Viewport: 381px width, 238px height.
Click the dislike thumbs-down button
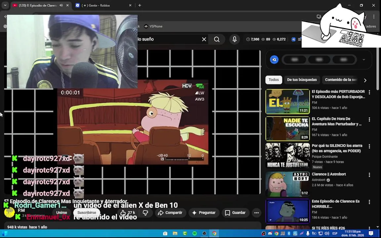(x=145, y=213)
